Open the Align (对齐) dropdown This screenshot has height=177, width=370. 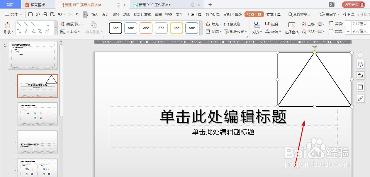click(x=257, y=31)
